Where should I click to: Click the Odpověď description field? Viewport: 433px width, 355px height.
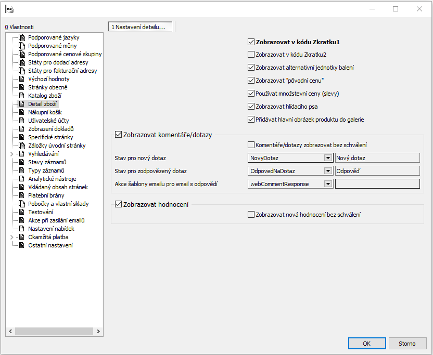[x=377, y=171]
